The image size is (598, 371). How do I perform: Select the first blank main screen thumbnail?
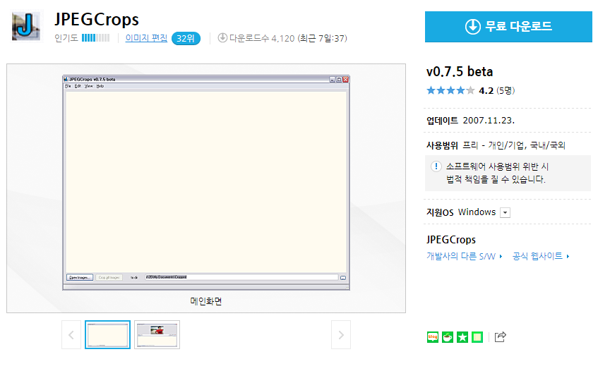pyautogui.click(x=107, y=335)
